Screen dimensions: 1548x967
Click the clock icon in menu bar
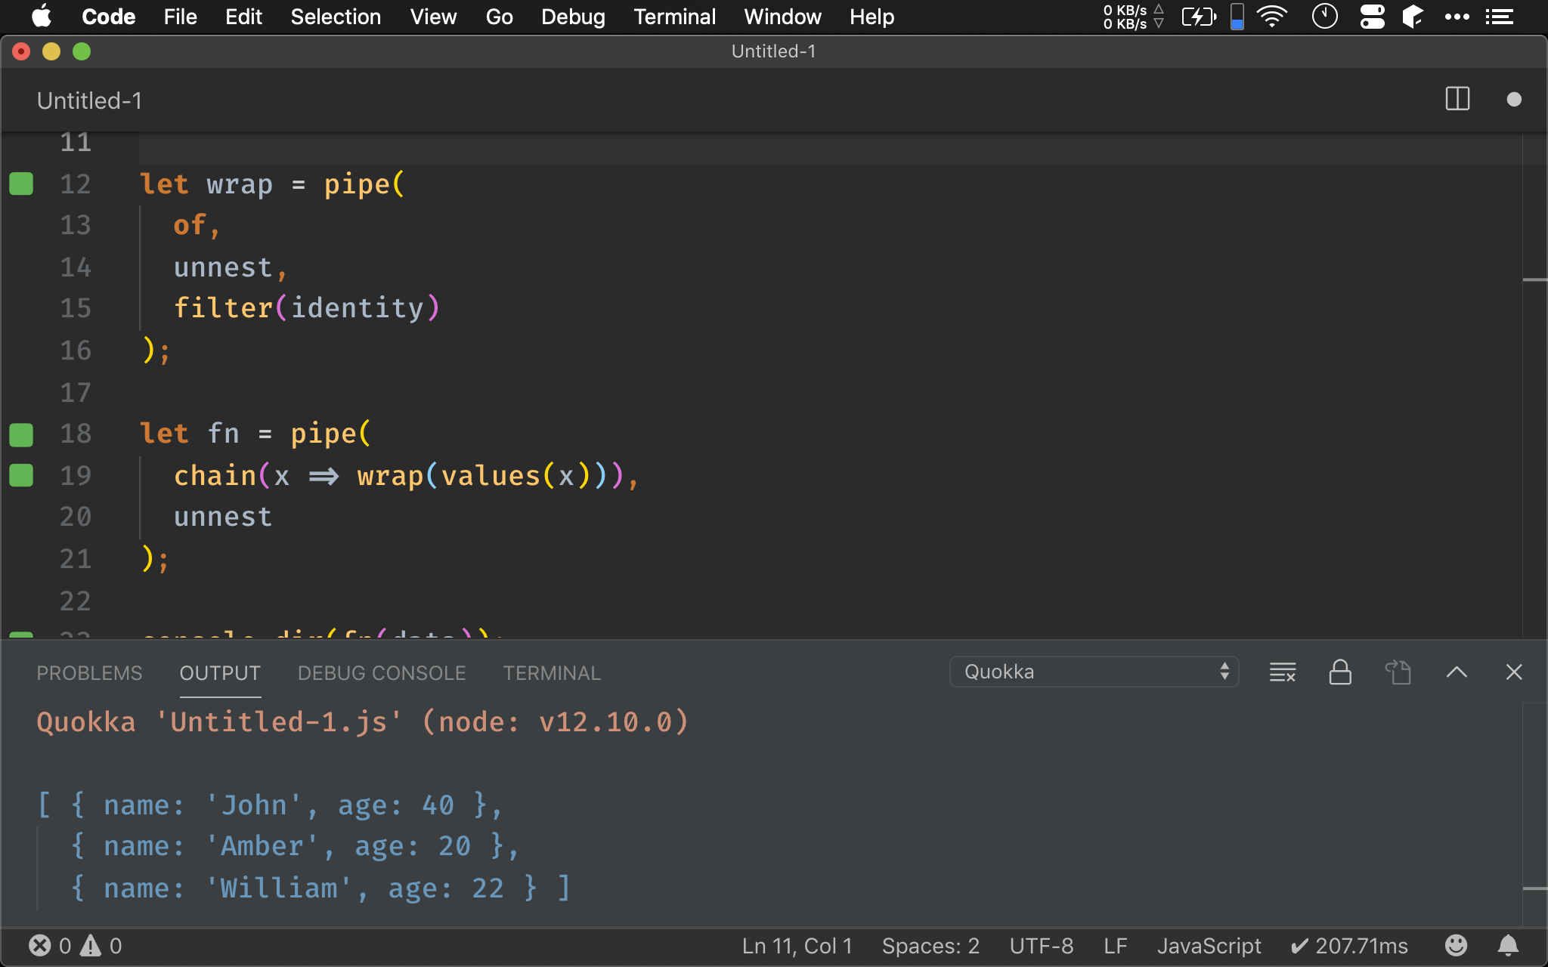[x=1324, y=17]
